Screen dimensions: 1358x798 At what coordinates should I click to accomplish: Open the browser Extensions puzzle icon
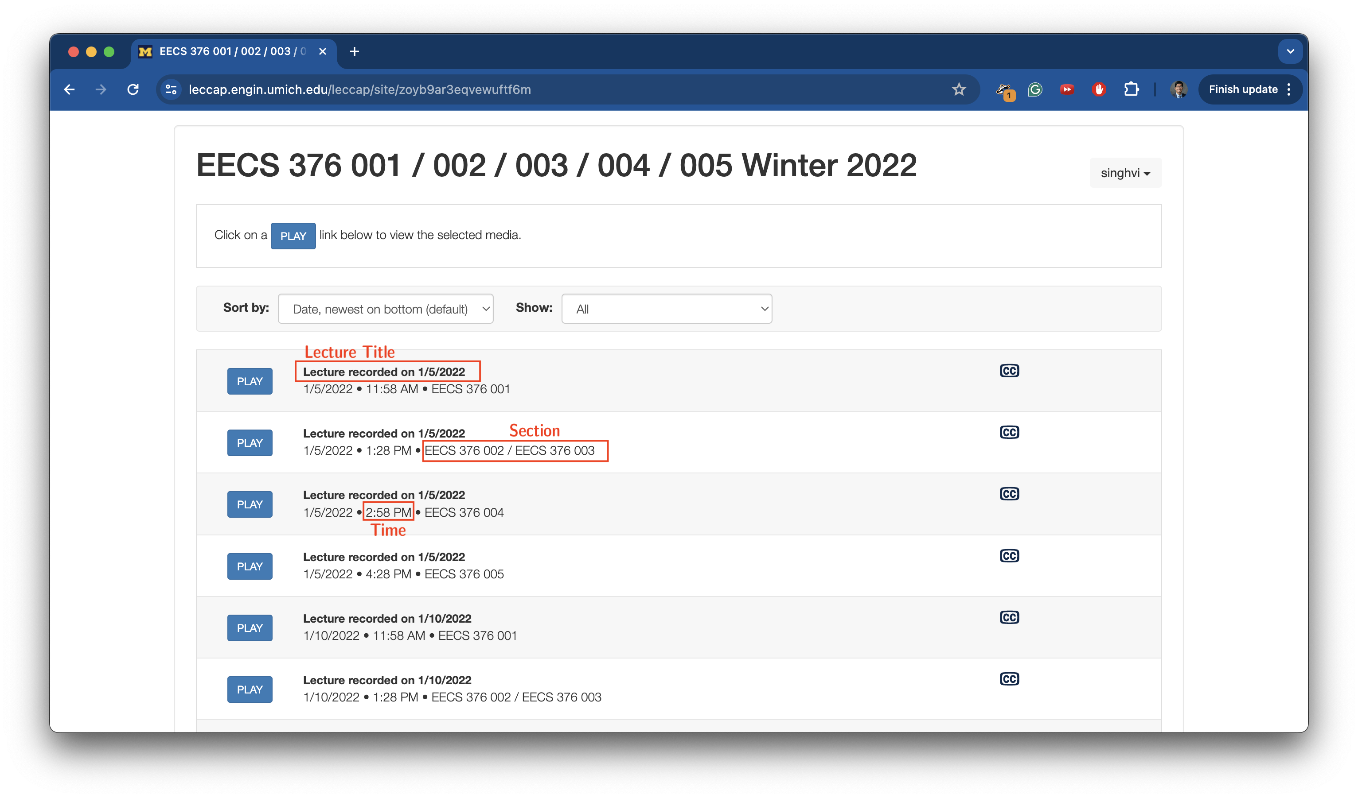click(1131, 89)
